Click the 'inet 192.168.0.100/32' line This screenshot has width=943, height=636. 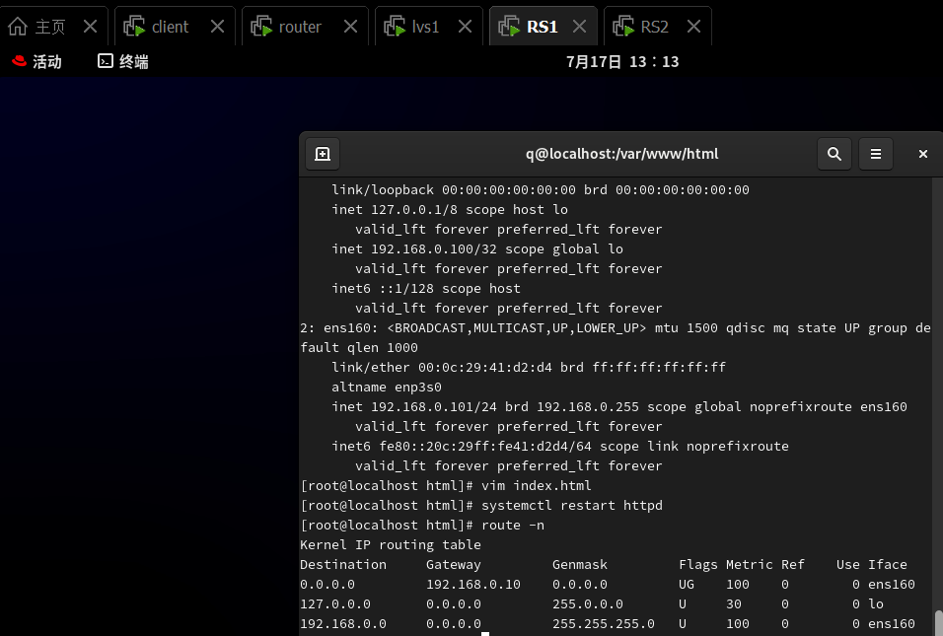[x=477, y=249]
